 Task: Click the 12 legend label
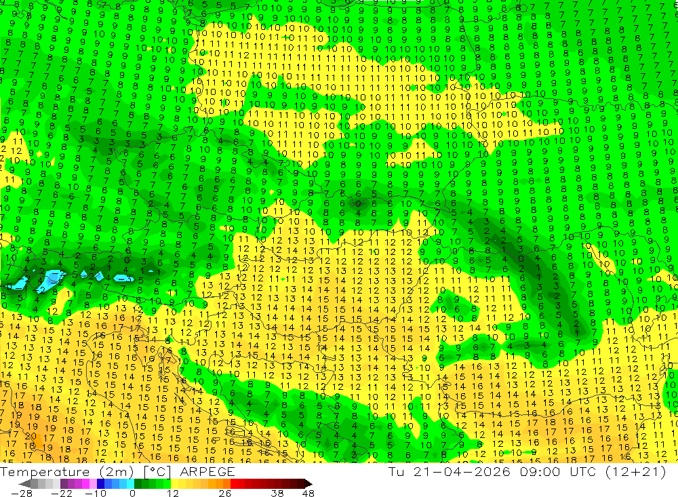[172, 493]
